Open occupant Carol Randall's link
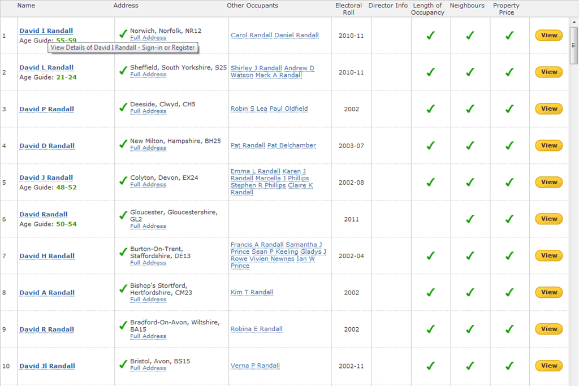The width and height of the screenshot is (579, 386). [252, 35]
